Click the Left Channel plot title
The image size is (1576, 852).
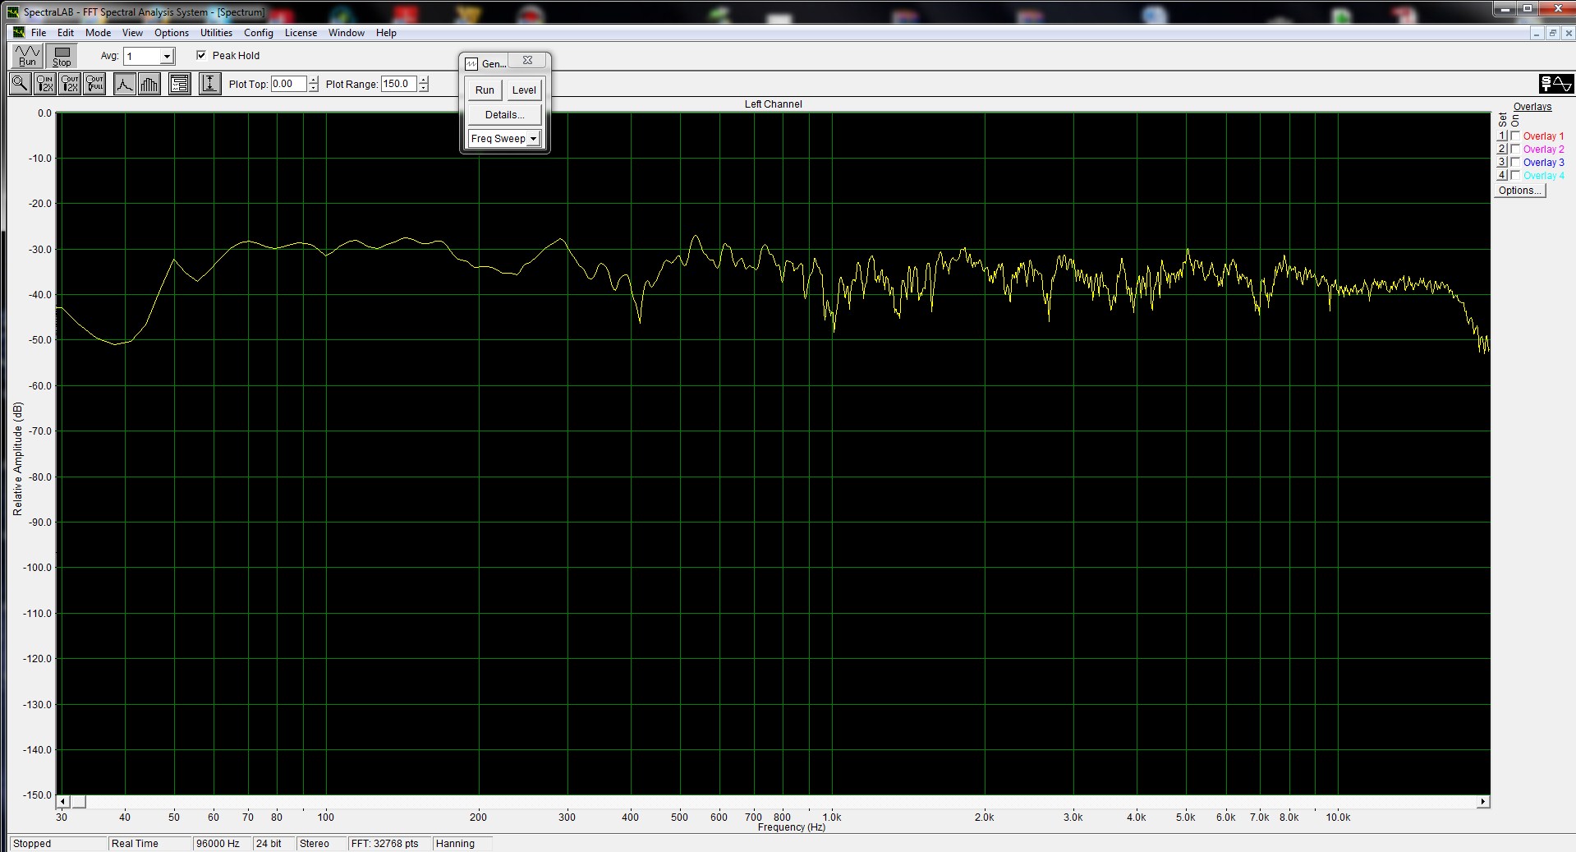tap(773, 104)
